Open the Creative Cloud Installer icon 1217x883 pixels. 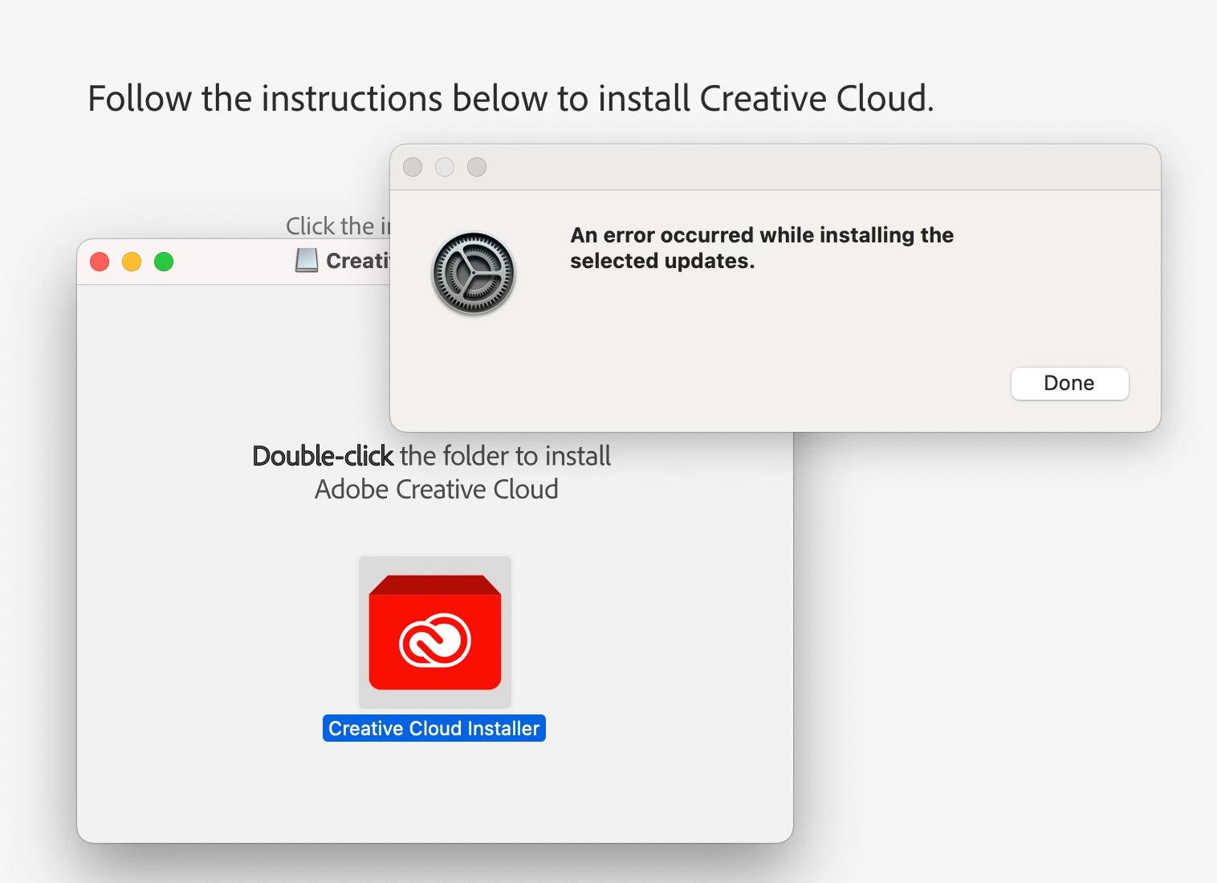[x=435, y=633]
